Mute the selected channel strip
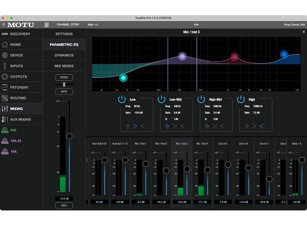 (64, 92)
